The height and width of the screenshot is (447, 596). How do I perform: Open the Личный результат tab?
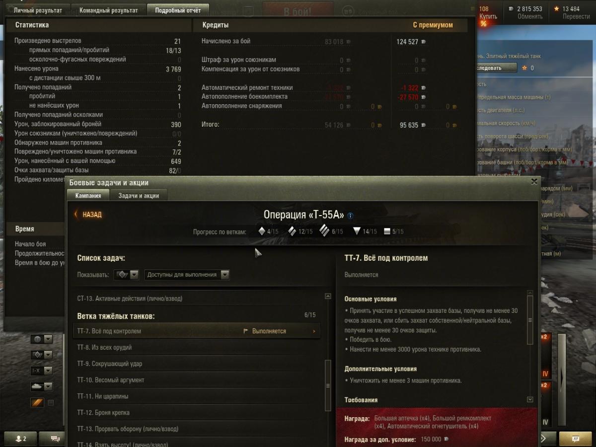pyautogui.click(x=38, y=10)
